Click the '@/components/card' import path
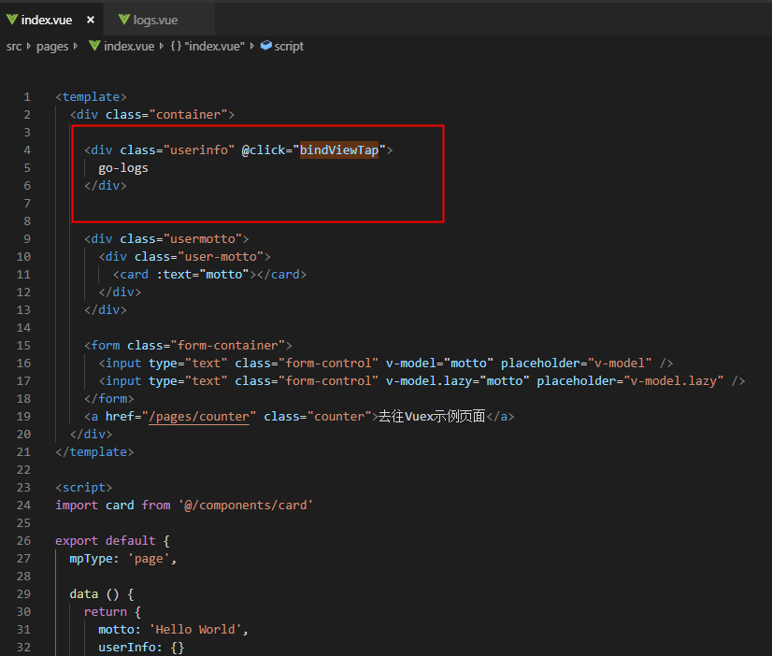Screen dimensions: 772x656 point(246,506)
